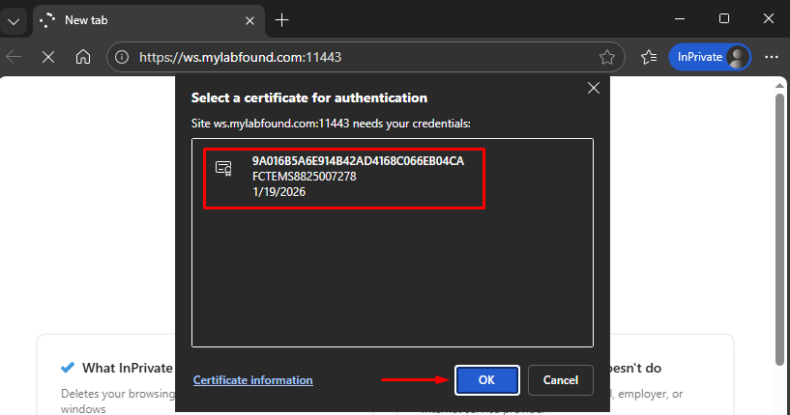Click the What InPrivate heading

[128, 369]
